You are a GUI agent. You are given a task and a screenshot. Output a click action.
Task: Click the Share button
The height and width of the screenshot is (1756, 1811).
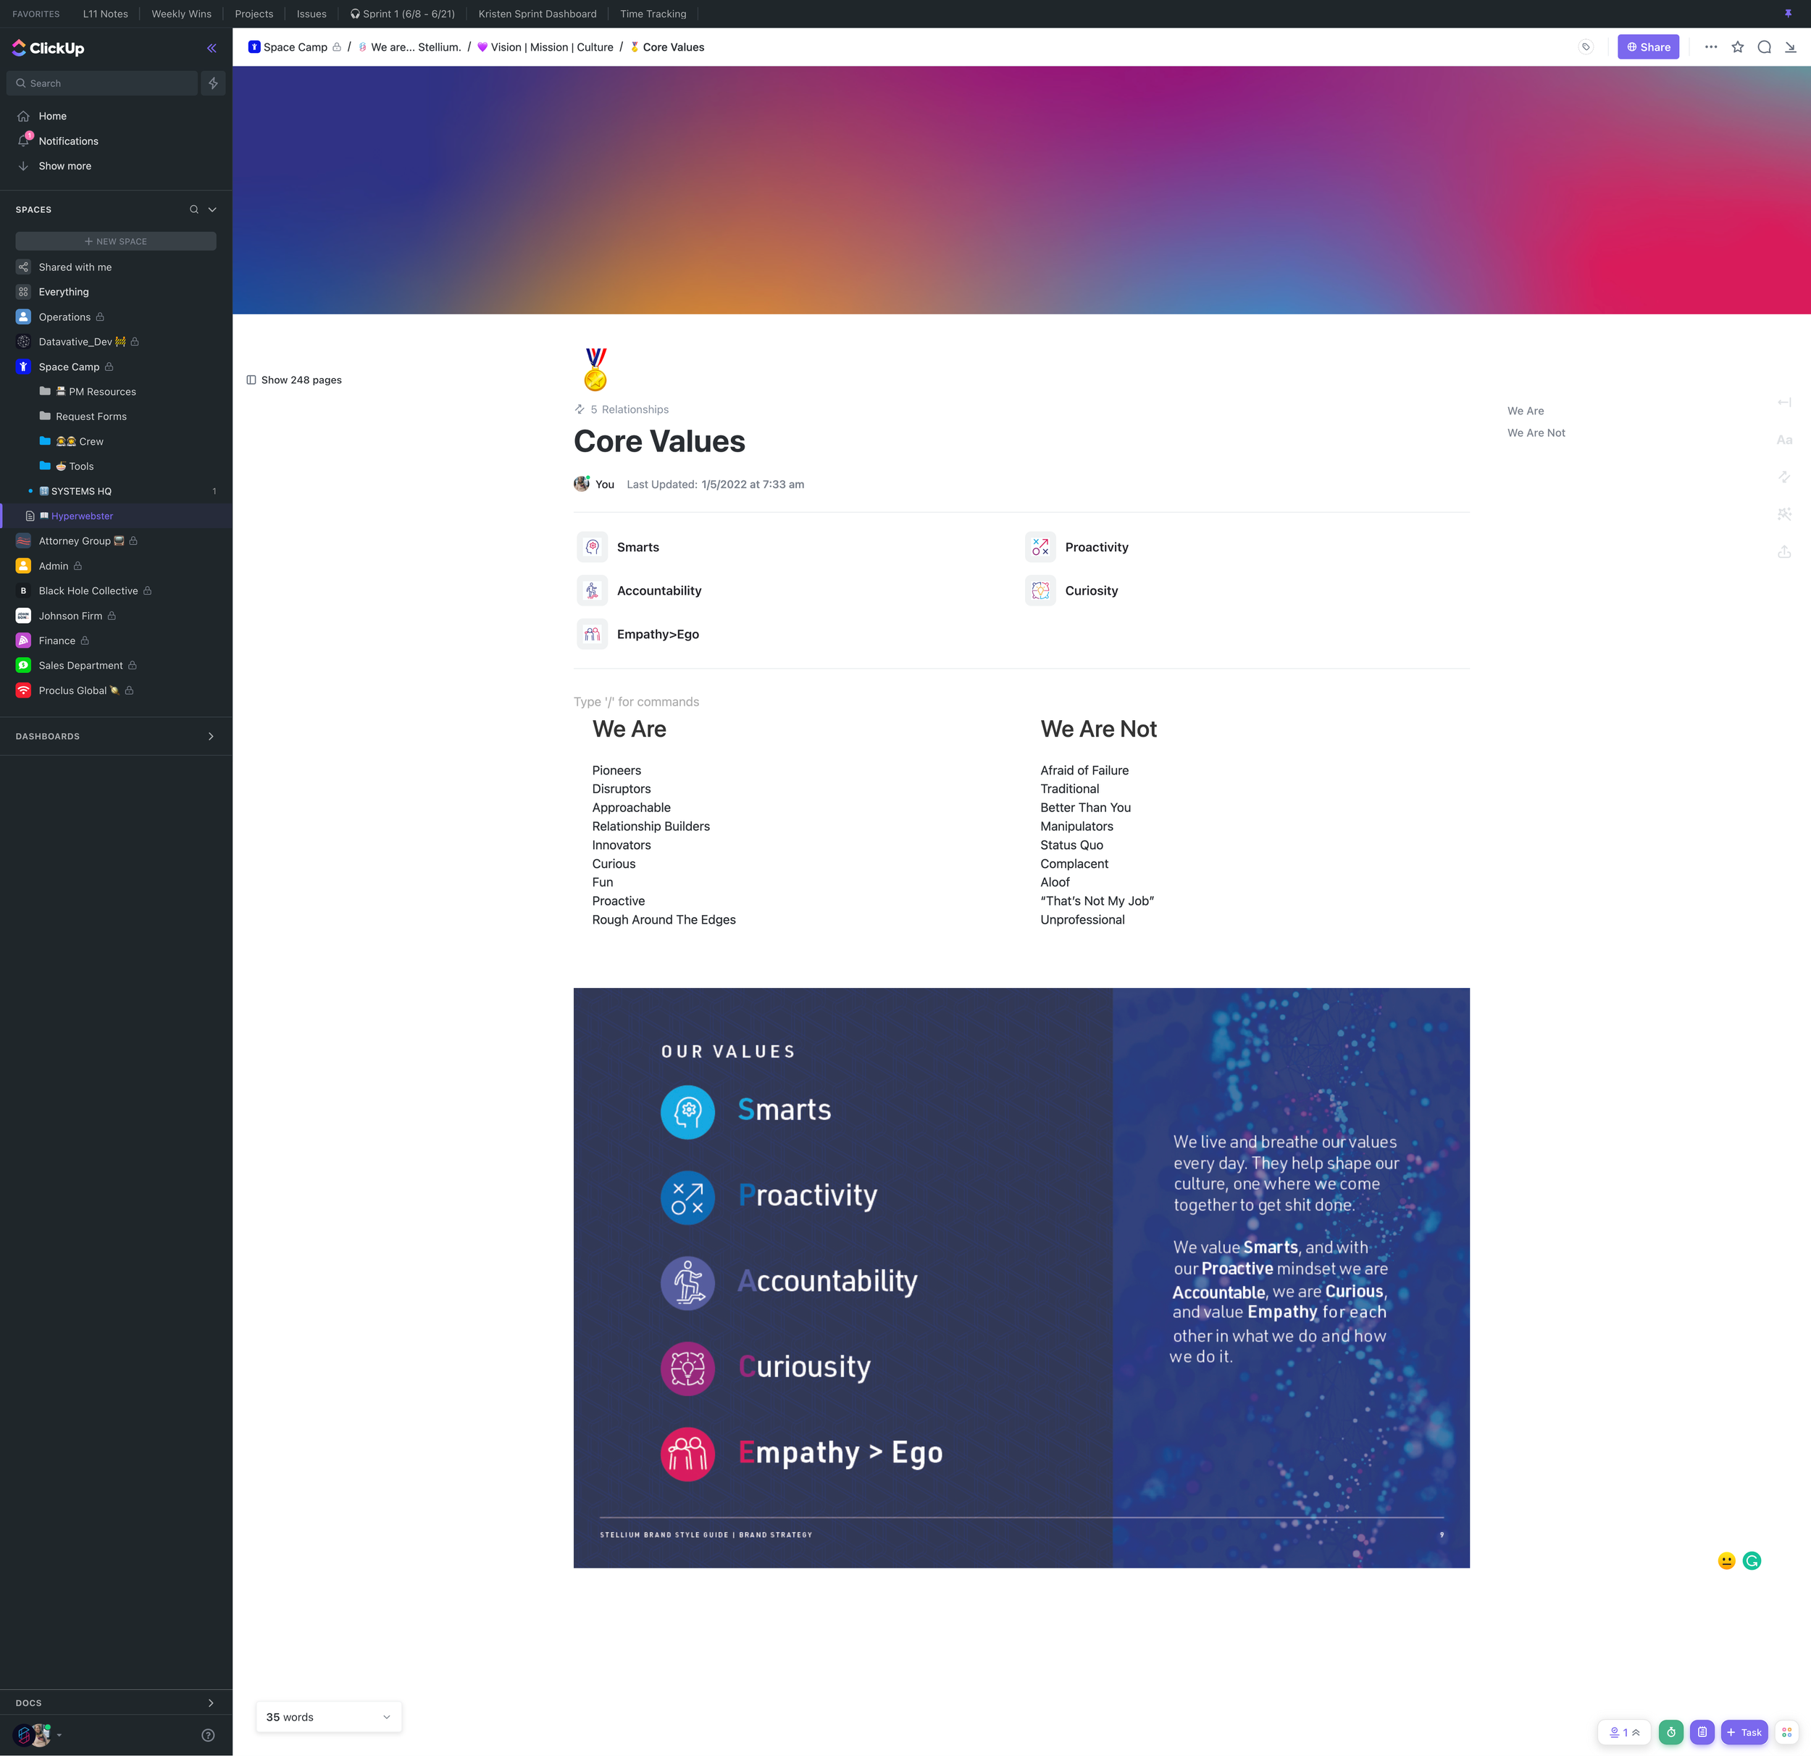point(1647,47)
